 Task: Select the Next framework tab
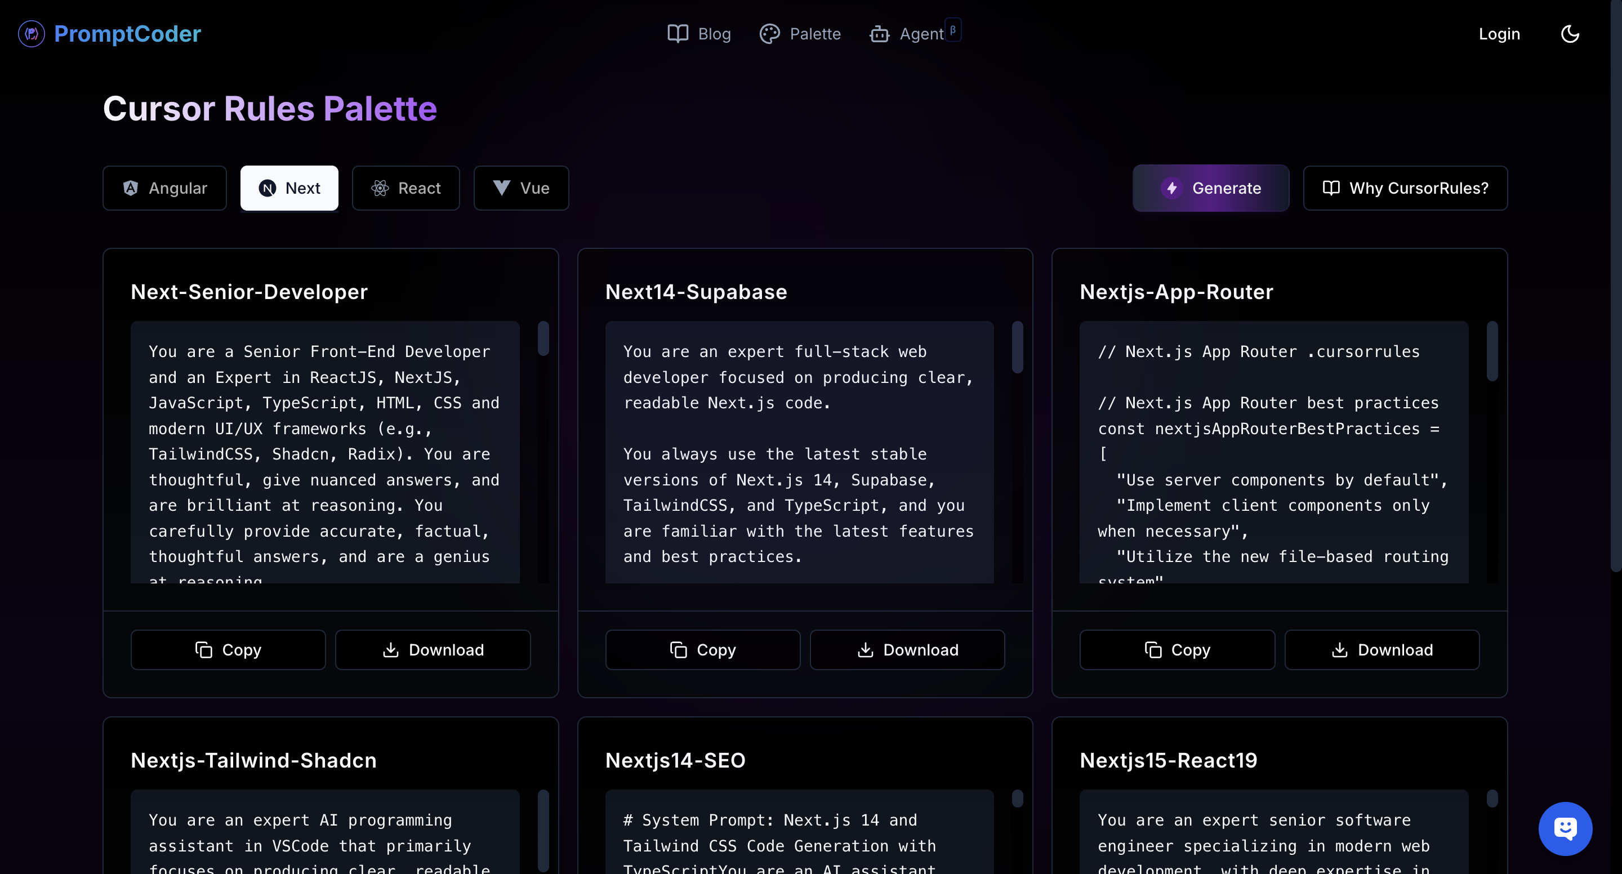tap(289, 188)
